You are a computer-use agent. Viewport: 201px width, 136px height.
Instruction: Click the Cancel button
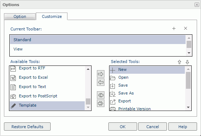click(x=153, y=127)
